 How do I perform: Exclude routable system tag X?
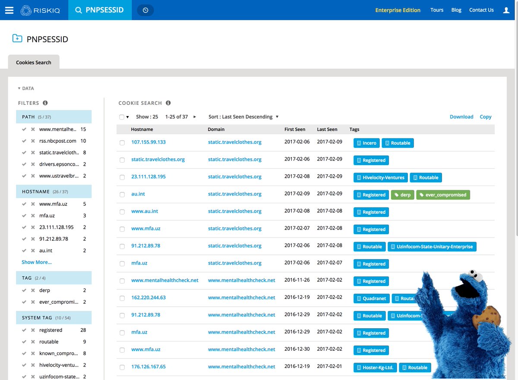(33, 342)
